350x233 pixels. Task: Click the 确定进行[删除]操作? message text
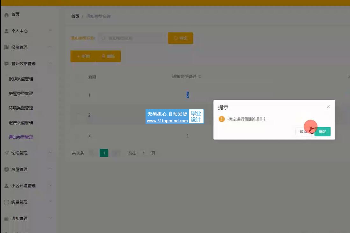coord(247,119)
